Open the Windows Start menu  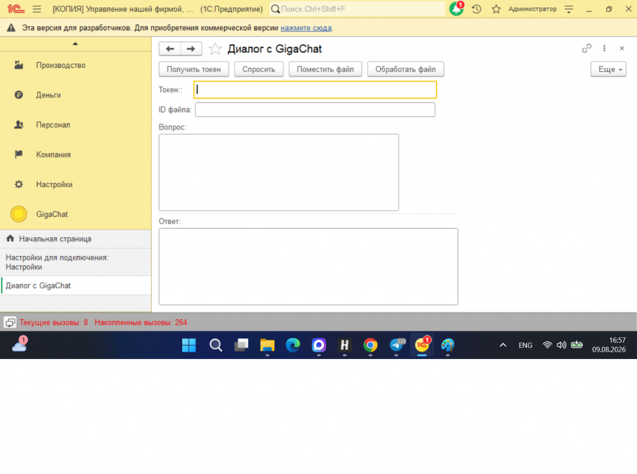189,345
